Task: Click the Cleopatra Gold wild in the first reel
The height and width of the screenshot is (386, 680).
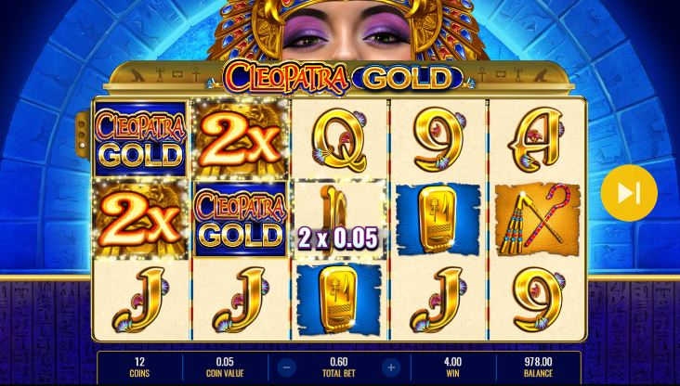Action: pyautogui.click(x=140, y=139)
